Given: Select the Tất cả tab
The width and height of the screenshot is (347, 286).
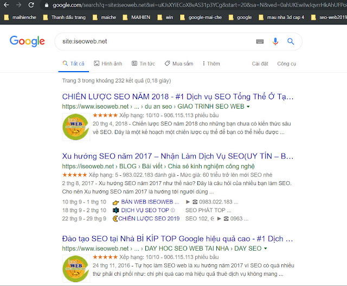Looking at the screenshot, I should tap(74, 63).
